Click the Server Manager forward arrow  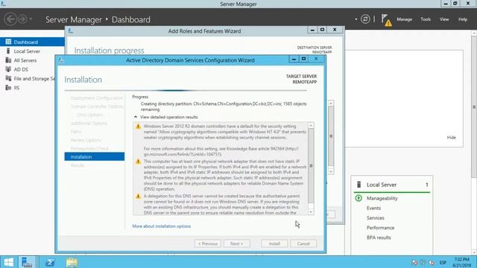click(x=22, y=19)
